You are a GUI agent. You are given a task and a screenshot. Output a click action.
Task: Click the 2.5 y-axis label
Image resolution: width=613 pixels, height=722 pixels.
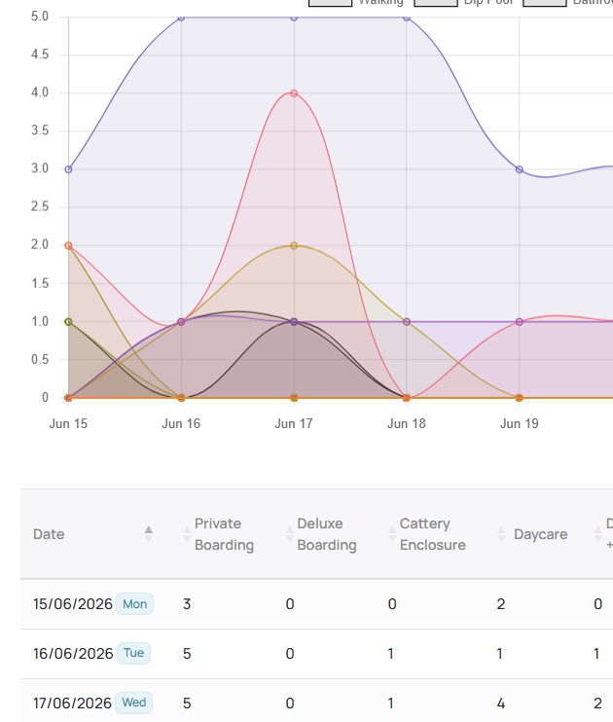(x=40, y=206)
